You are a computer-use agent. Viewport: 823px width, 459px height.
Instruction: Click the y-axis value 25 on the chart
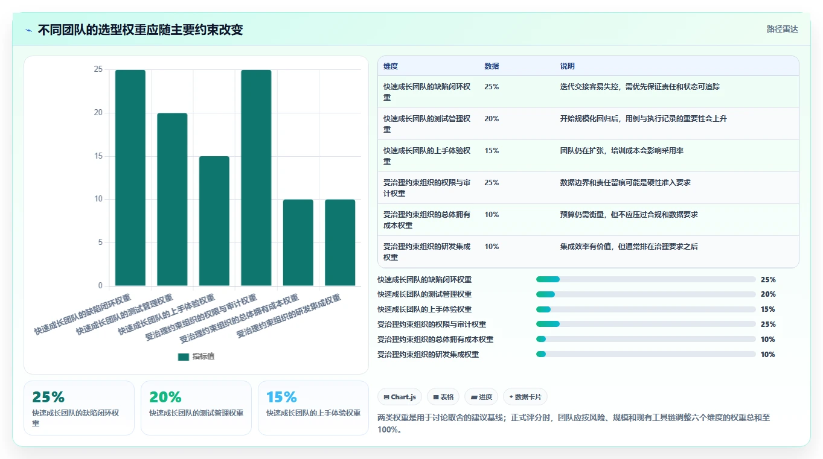point(98,69)
